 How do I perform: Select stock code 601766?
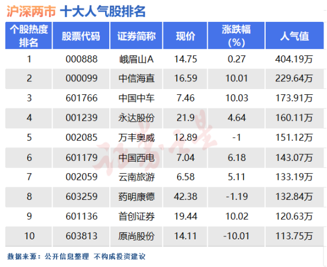(x=81, y=98)
